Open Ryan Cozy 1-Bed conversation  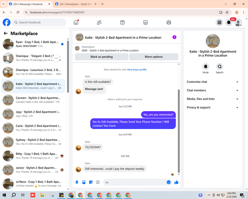[x=33, y=44]
